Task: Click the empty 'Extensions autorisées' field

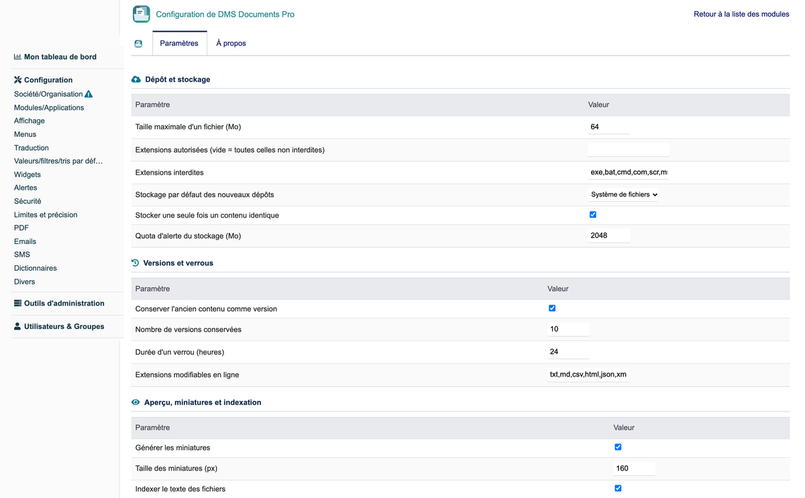Action: tap(629, 149)
